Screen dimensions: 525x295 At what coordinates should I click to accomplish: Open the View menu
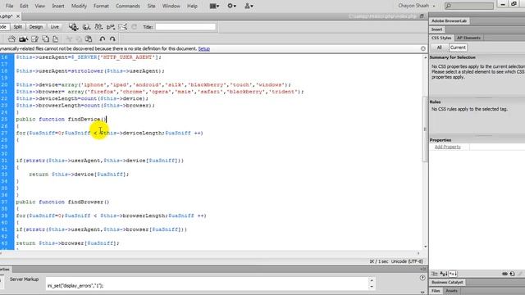click(x=40, y=6)
